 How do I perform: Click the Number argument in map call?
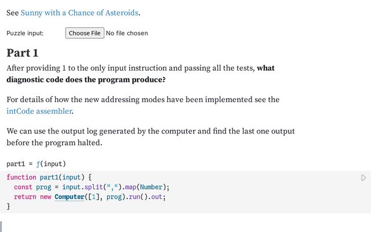151,187
